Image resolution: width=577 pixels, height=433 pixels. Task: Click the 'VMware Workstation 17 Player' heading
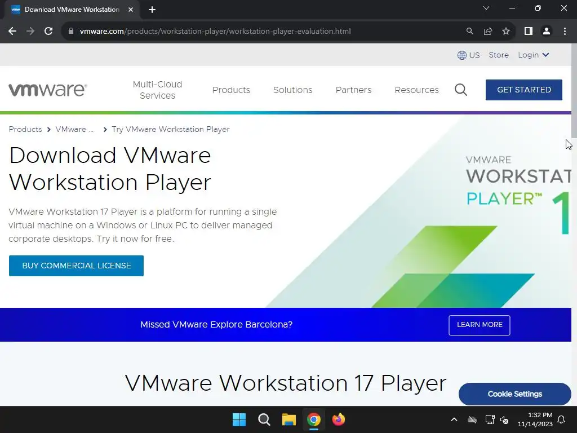286,383
